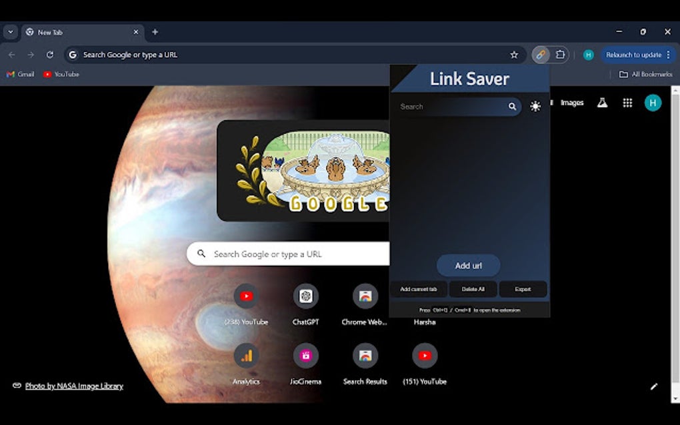Click the customize Chrome pencil icon
This screenshot has height=425, width=680.
[654, 386]
